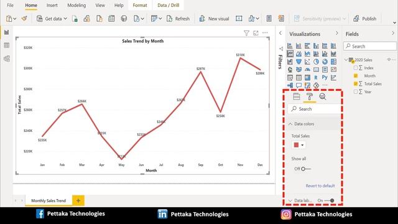Screen dimensions: 398x224
Task: Collapse the 2020 Sales table
Action: coord(346,60)
